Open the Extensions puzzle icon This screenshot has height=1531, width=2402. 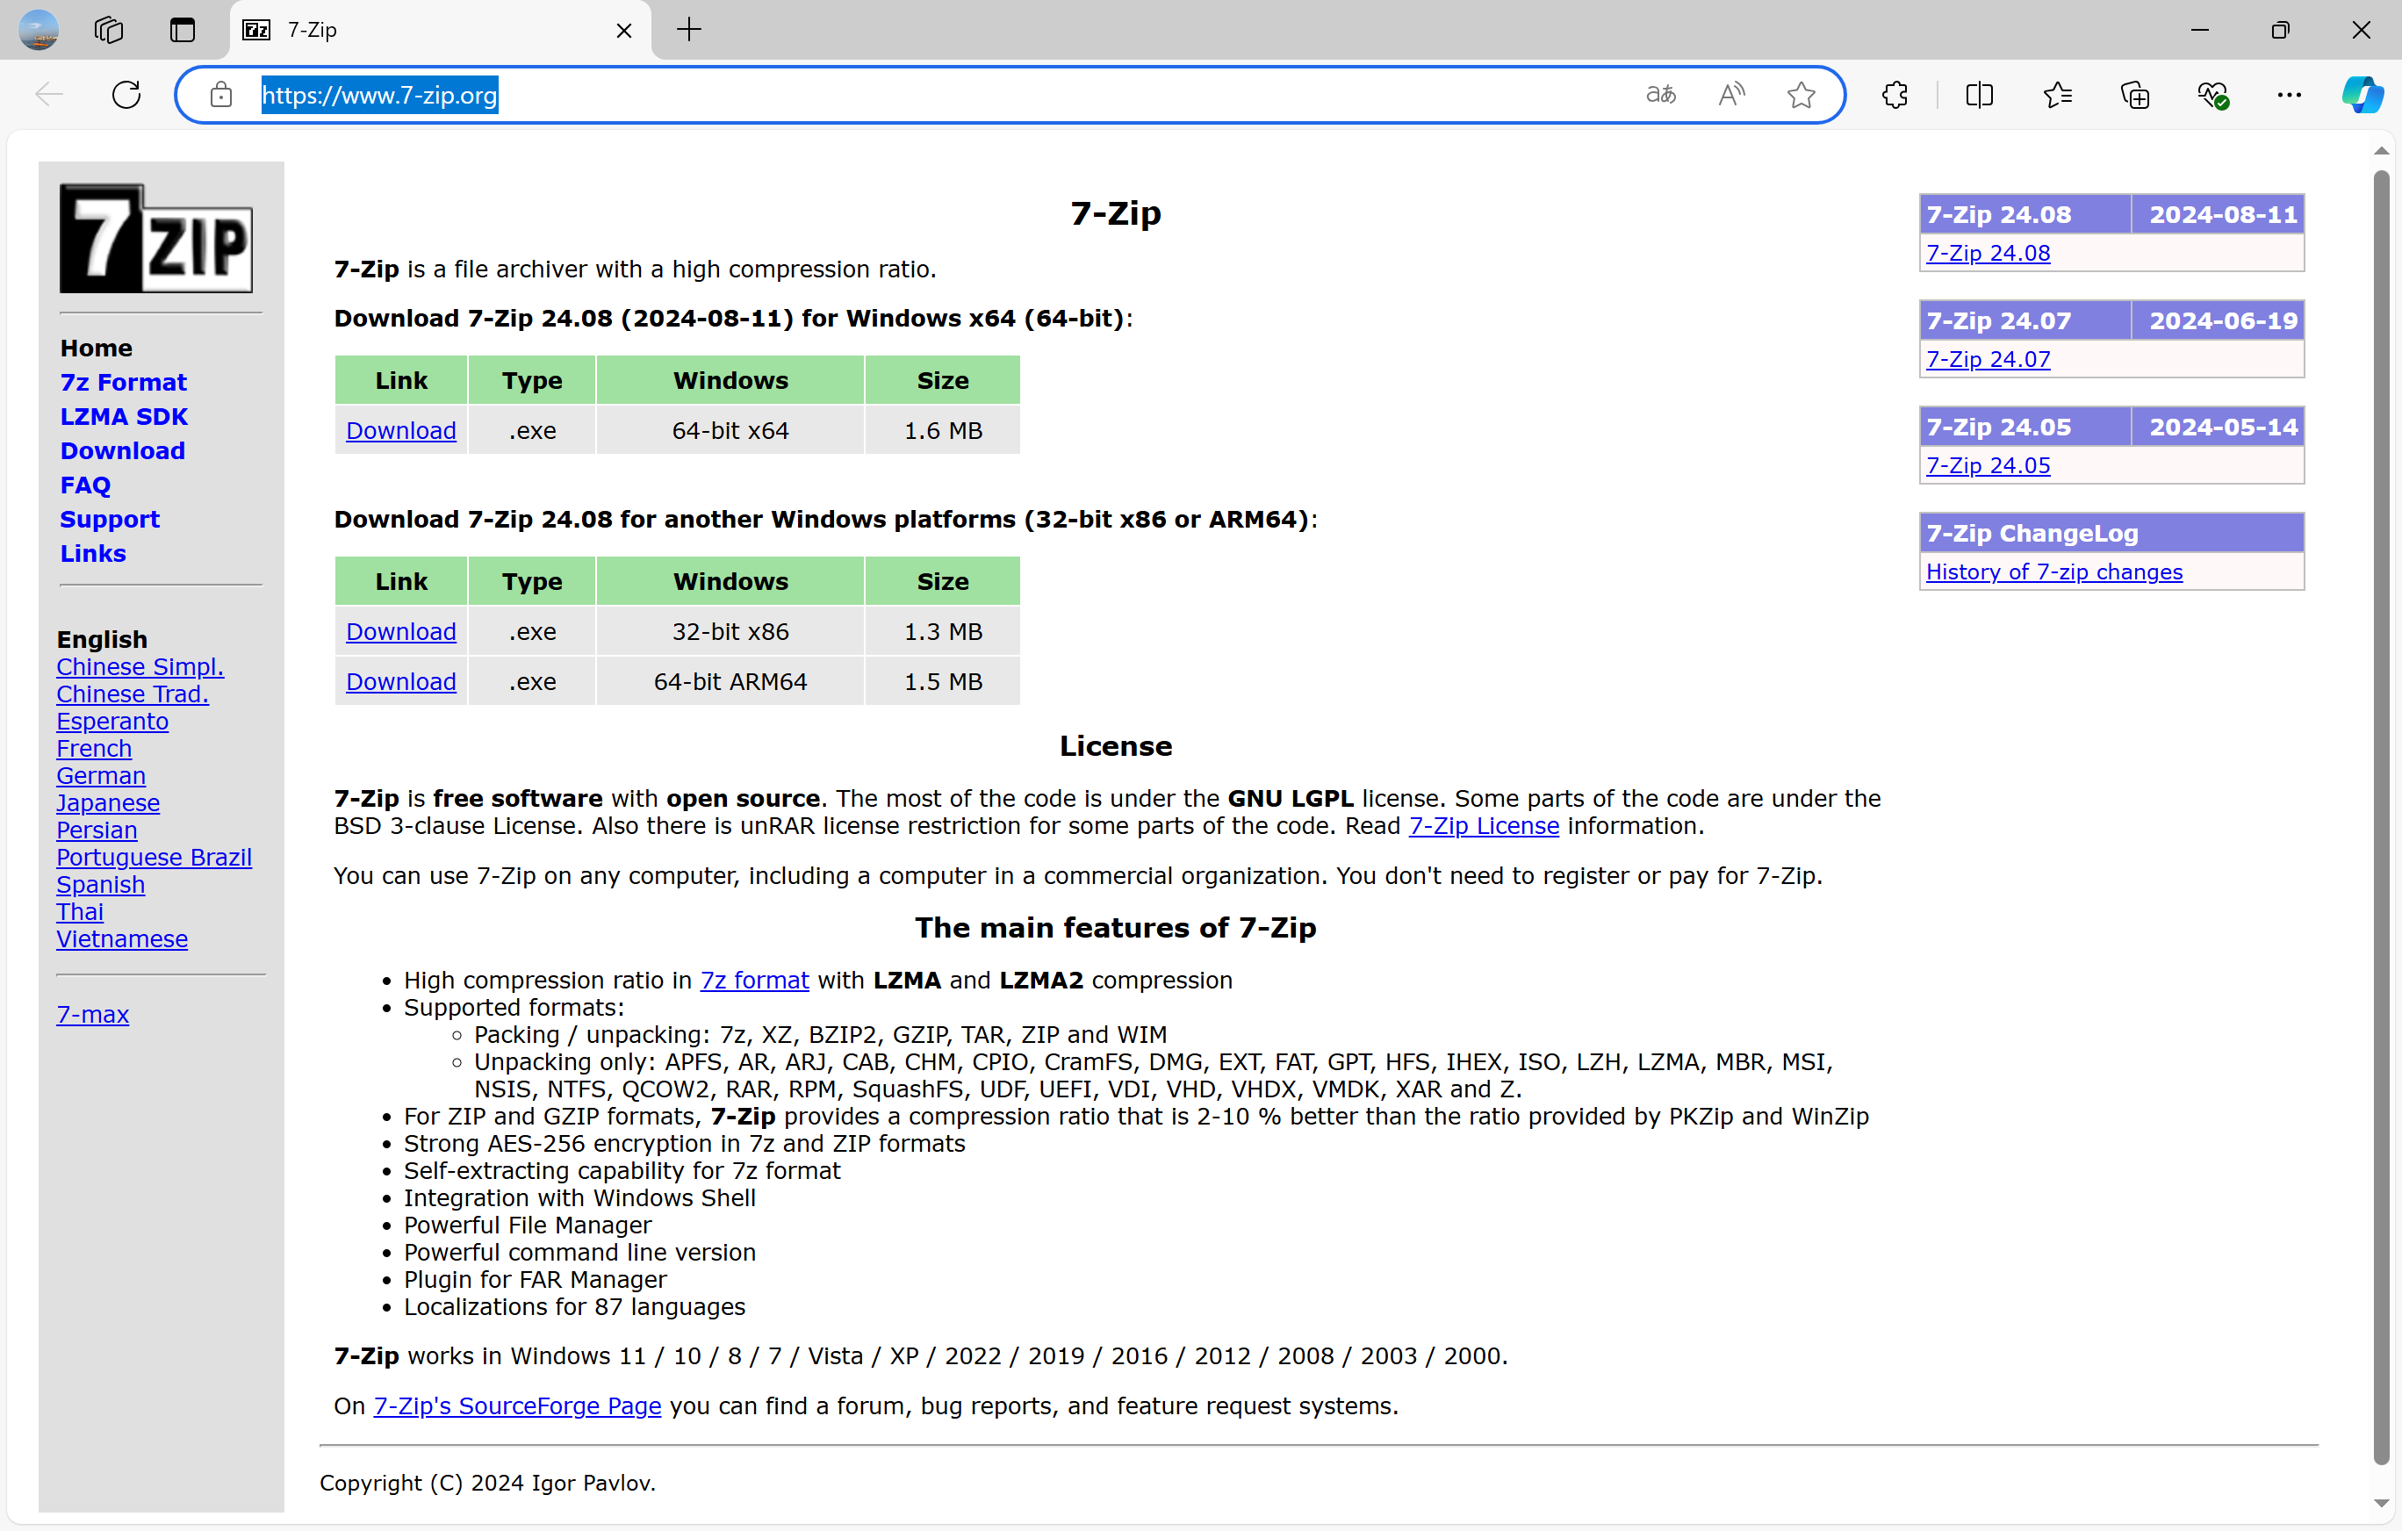pos(1895,95)
